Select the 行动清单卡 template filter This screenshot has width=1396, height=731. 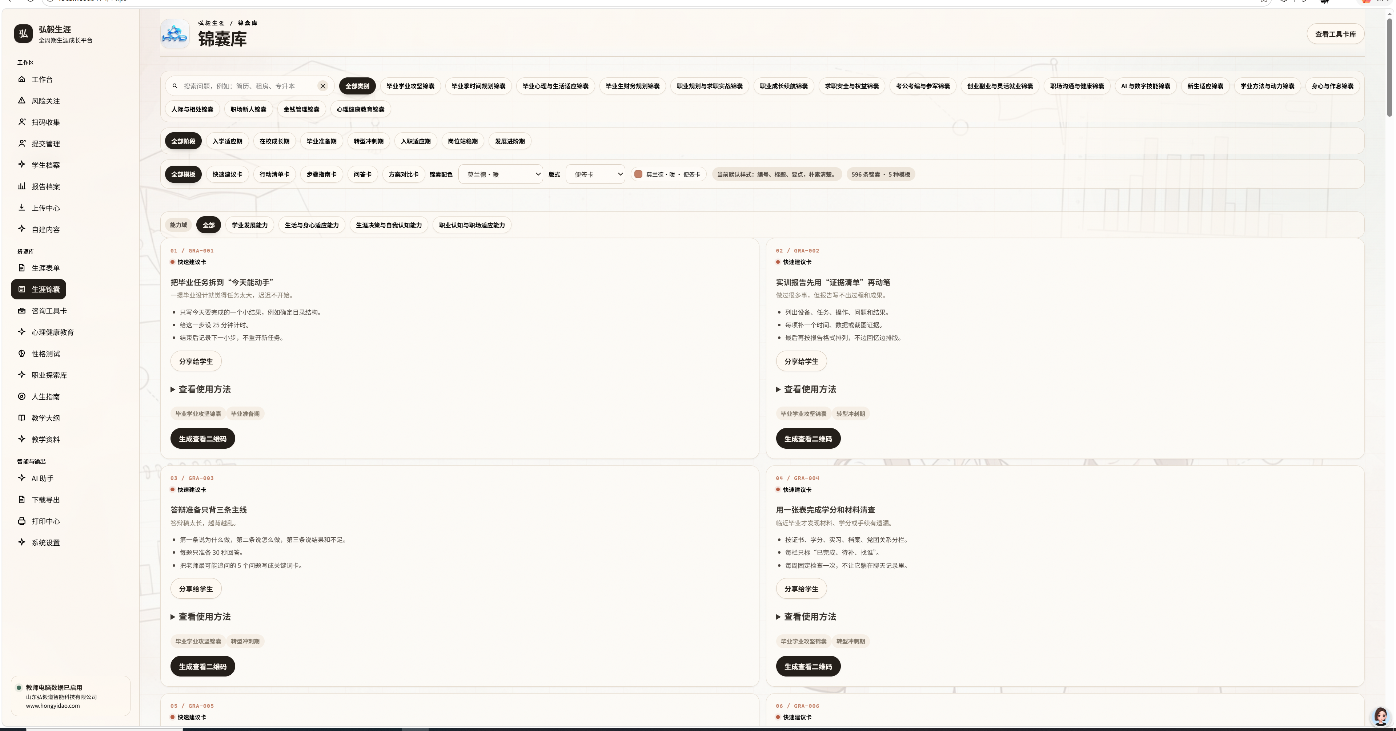pyautogui.click(x=274, y=174)
